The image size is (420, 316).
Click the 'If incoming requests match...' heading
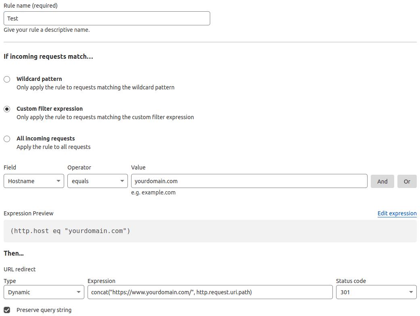click(x=48, y=57)
